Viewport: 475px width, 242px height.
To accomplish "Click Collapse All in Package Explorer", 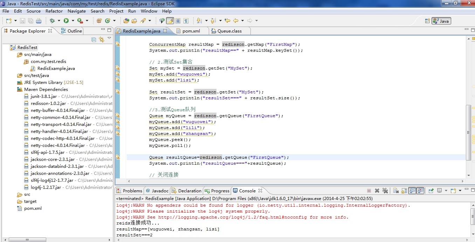I will (94, 40).
